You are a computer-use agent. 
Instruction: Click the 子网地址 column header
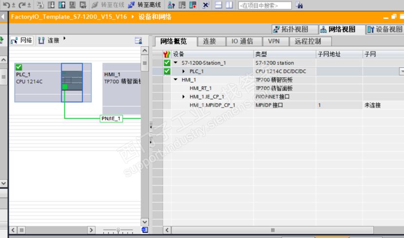(339, 54)
